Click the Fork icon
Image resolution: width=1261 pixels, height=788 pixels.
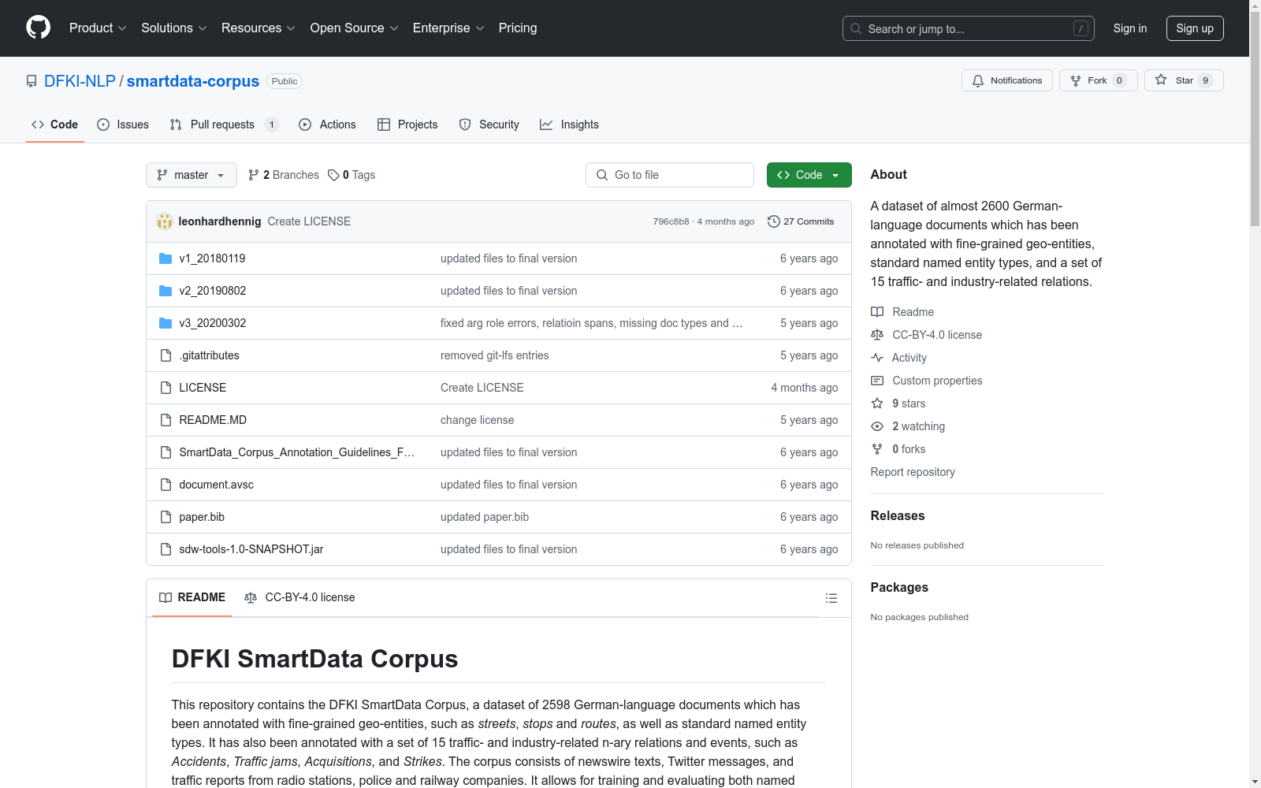click(1076, 80)
